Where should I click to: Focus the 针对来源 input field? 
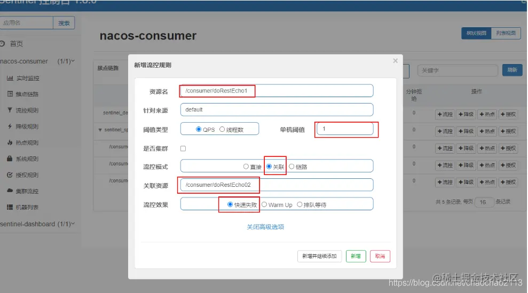point(277,109)
